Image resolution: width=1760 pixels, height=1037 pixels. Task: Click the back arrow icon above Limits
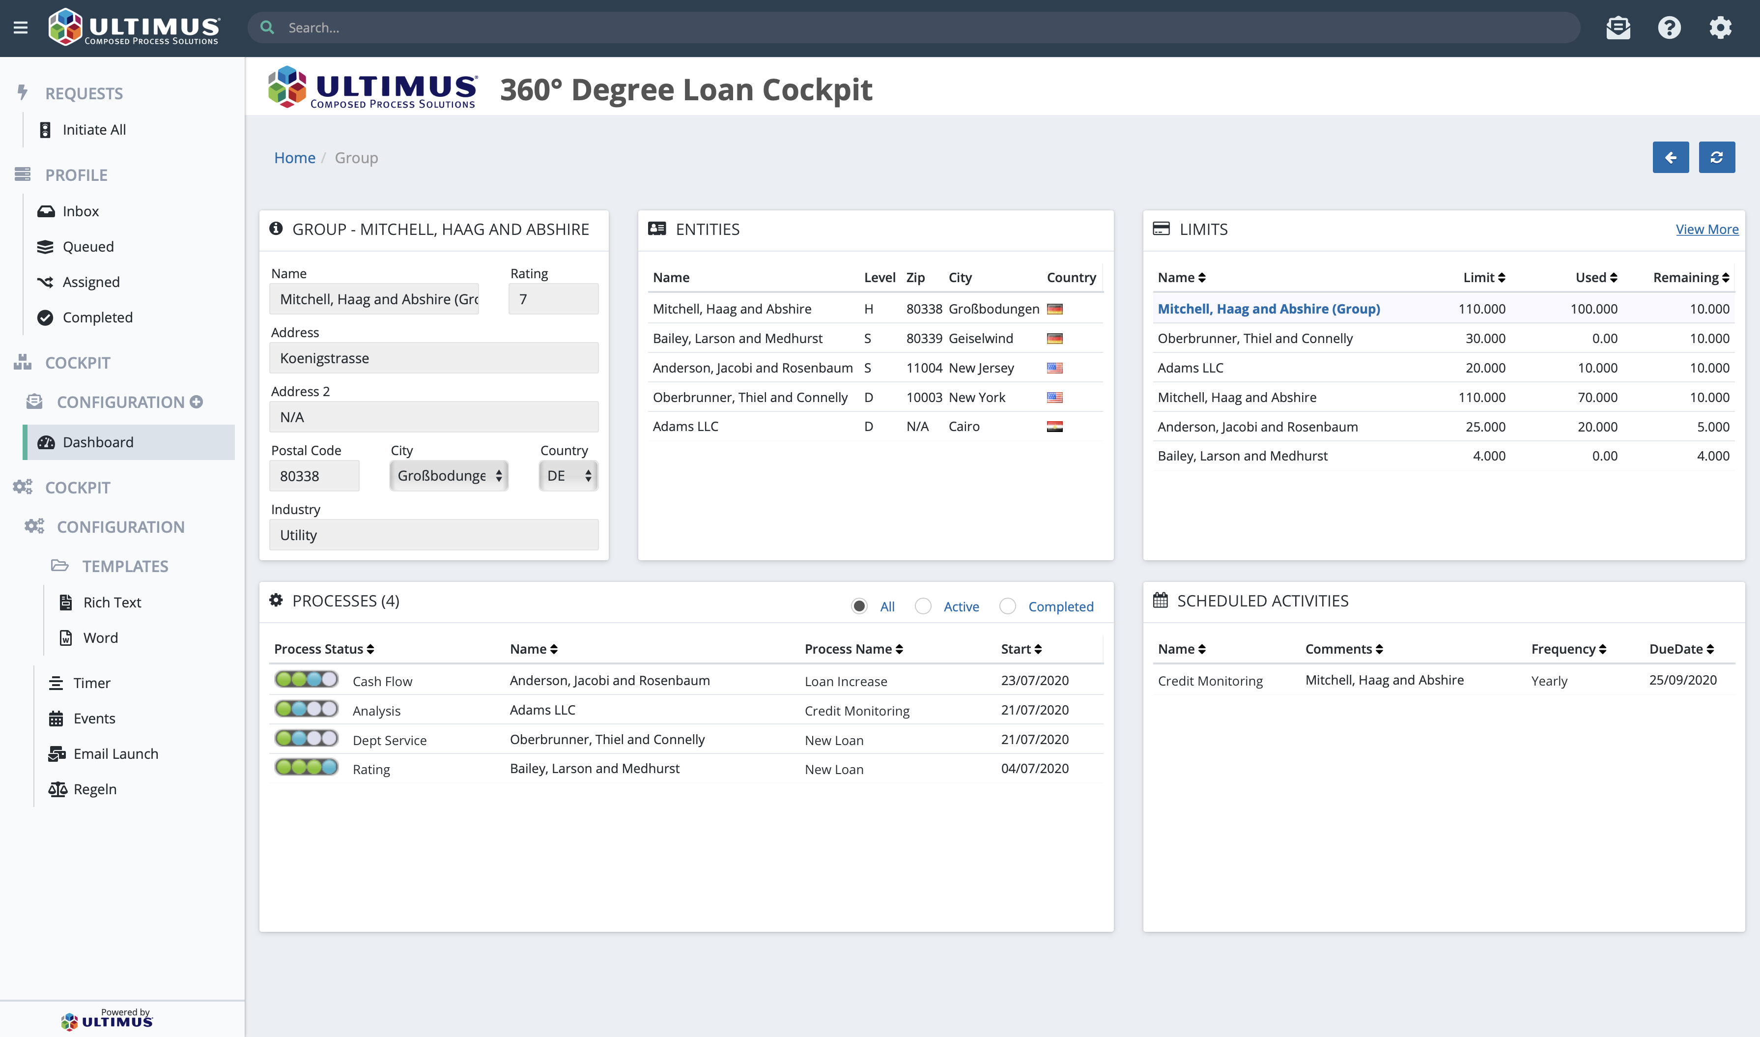click(x=1671, y=157)
